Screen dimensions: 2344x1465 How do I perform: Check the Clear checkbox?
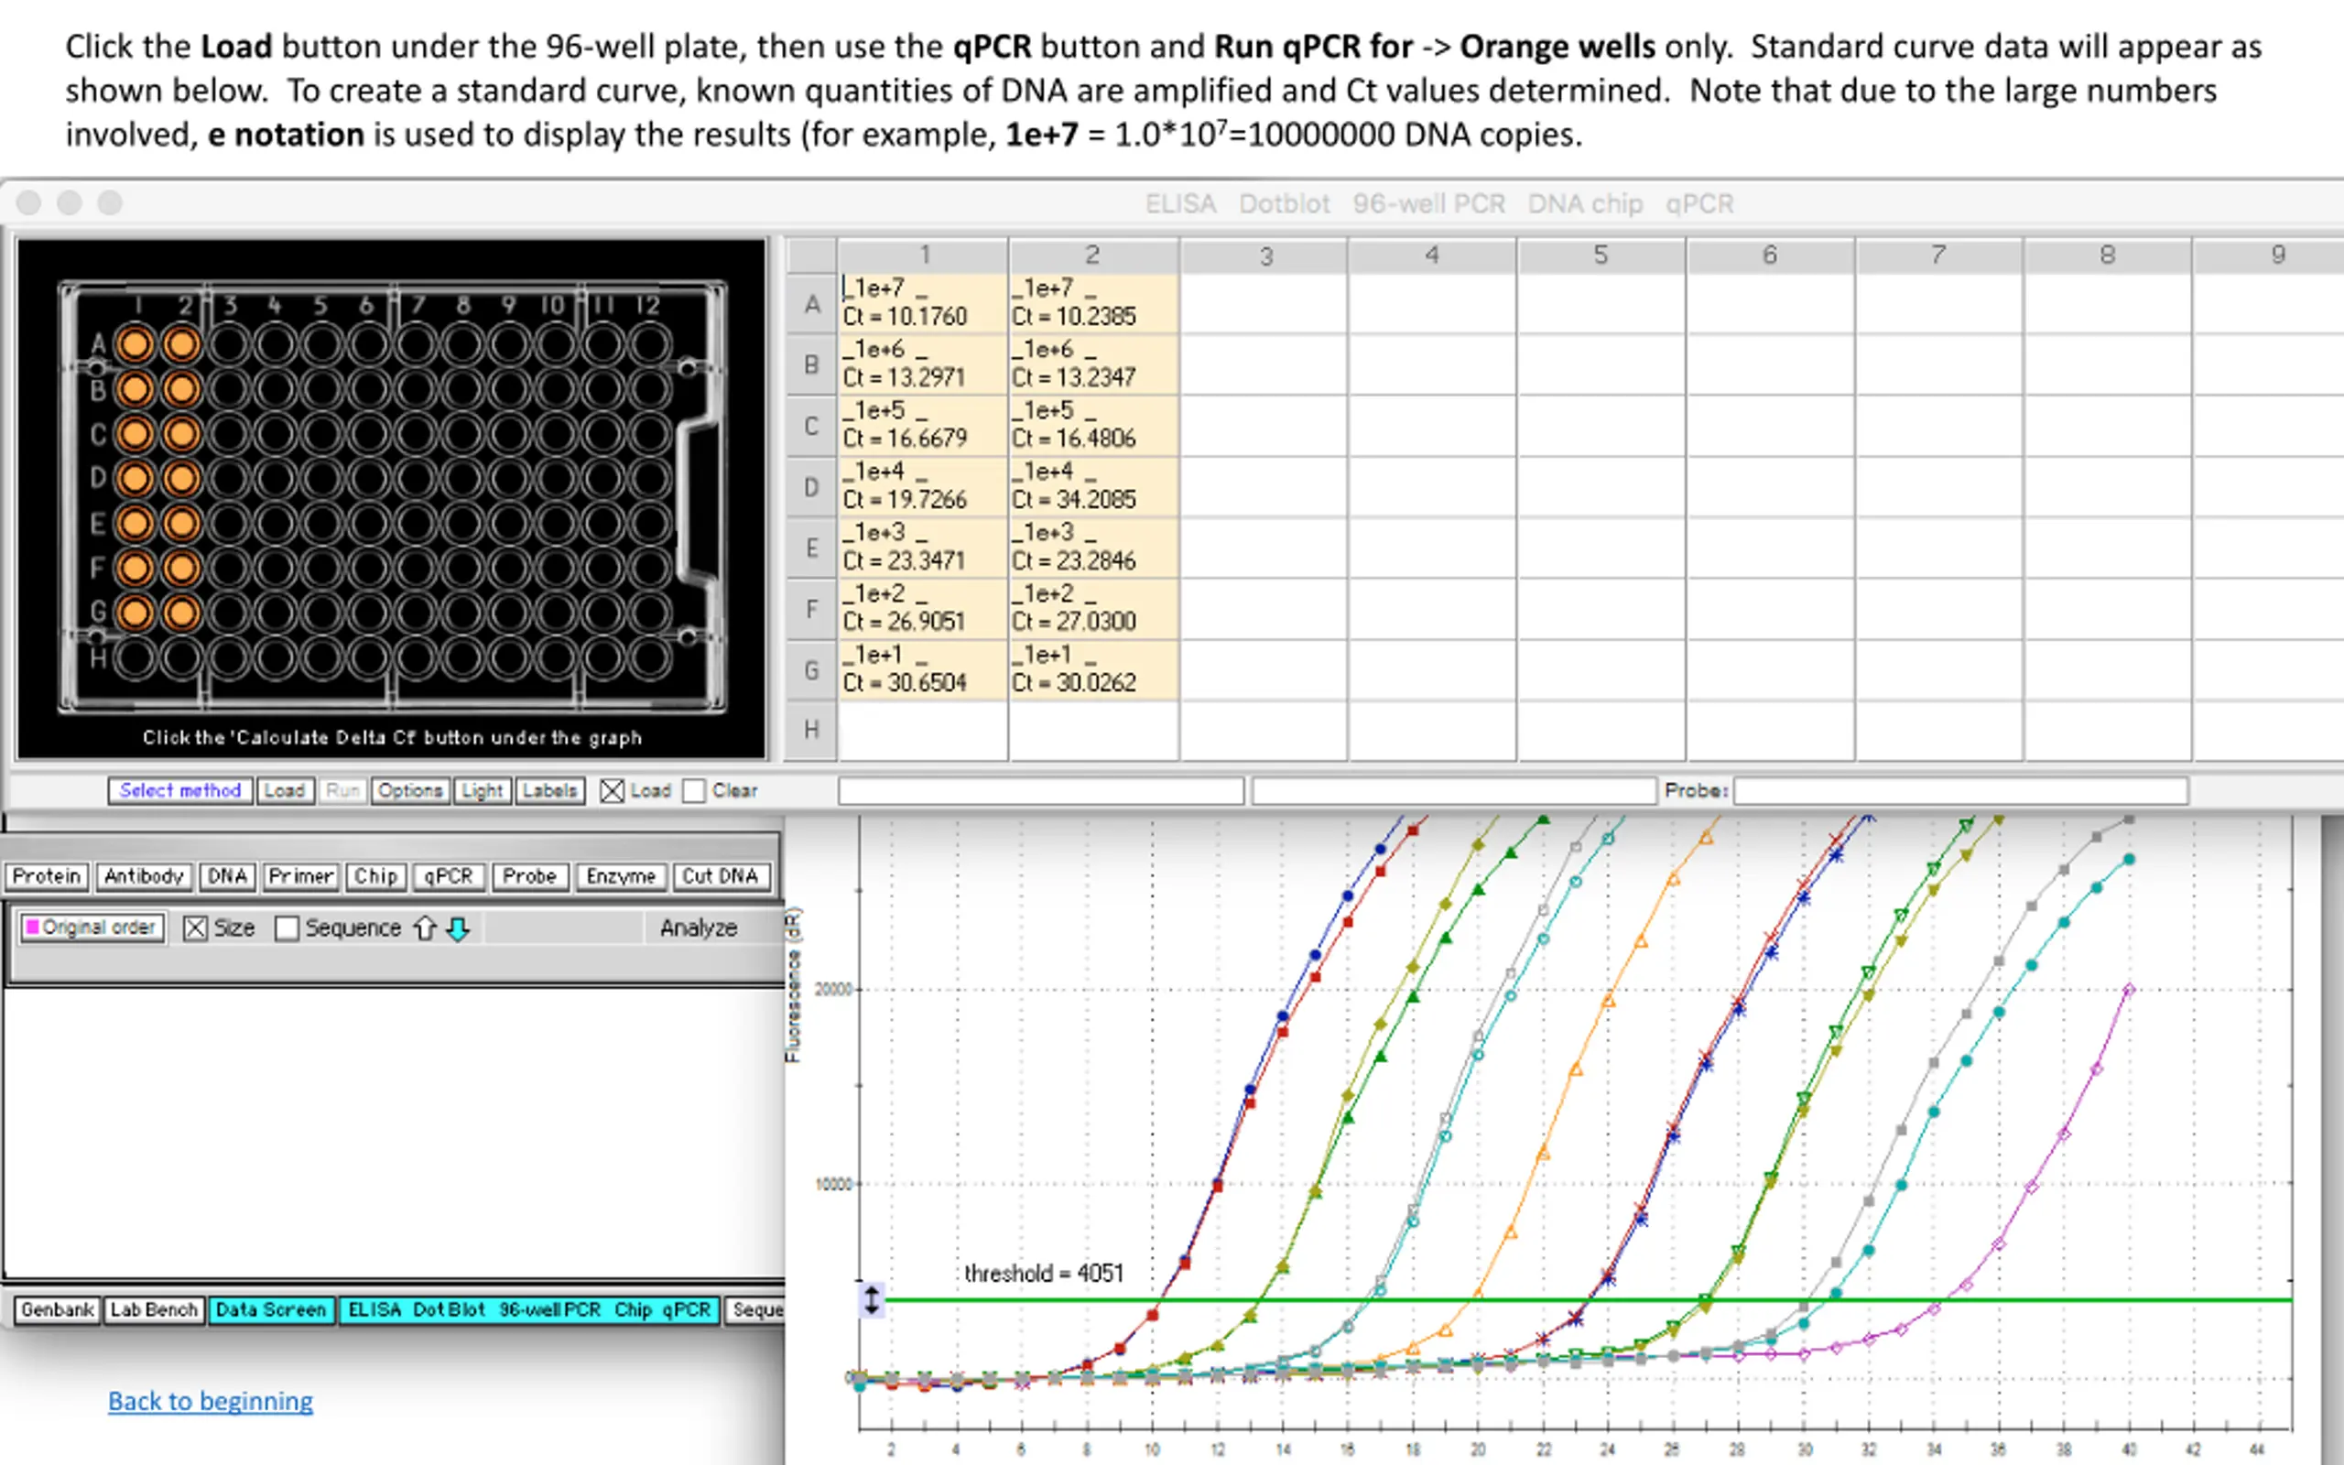point(693,790)
